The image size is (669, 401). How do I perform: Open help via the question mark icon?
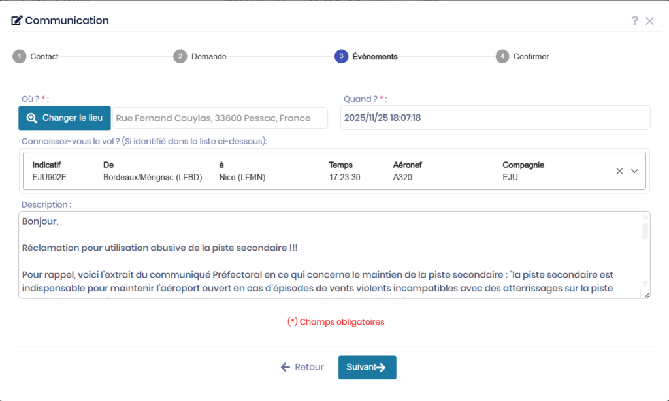tap(634, 21)
